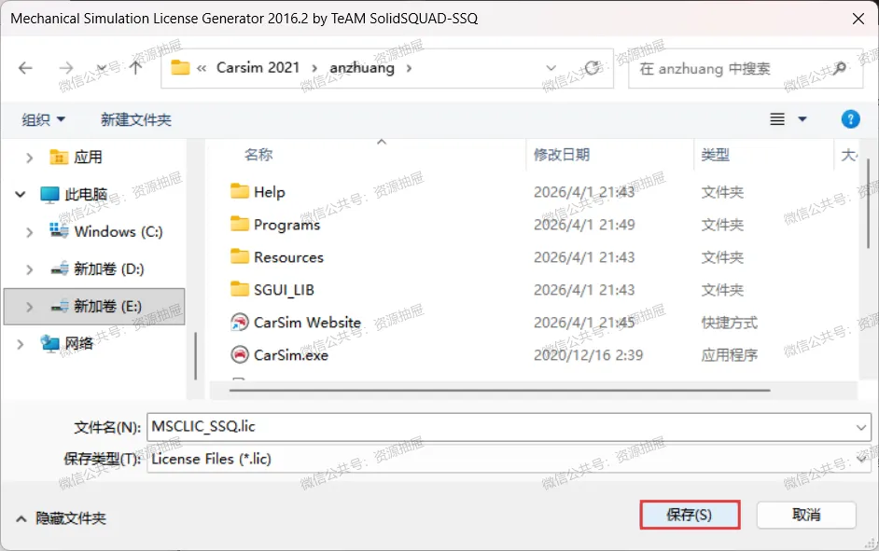Image resolution: width=879 pixels, height=551 pixels.
Task: Select the 新加卷 (D:) drive
Action: [x=97, y=269]
